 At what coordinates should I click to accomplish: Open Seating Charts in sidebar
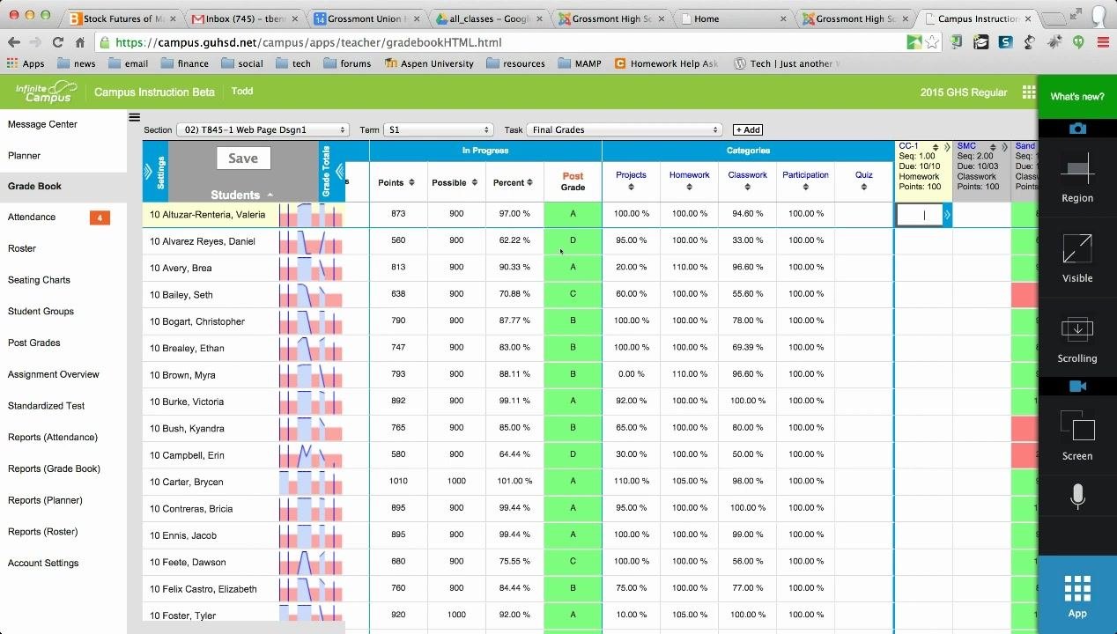(39, 280)
